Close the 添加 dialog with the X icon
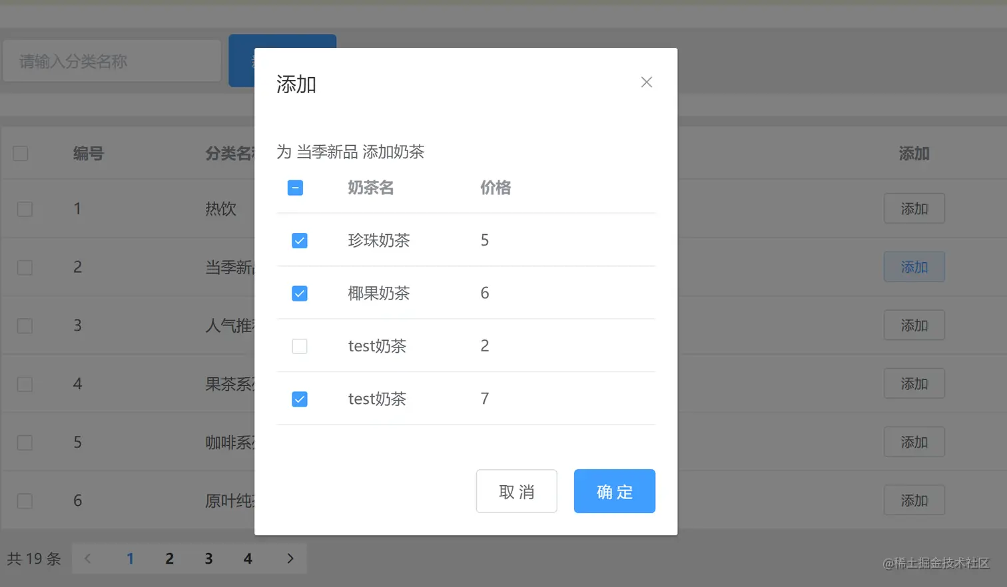Viewport: 1007px width, 587px height. coord(646,82)
